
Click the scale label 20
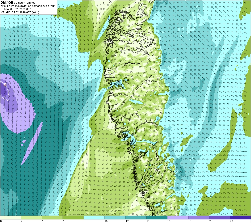(x=211, y=221)
